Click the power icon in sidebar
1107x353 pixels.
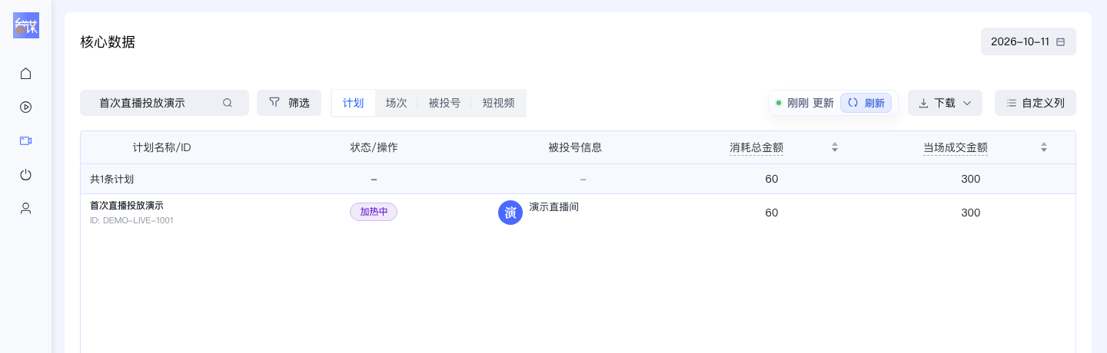point(25,175)
